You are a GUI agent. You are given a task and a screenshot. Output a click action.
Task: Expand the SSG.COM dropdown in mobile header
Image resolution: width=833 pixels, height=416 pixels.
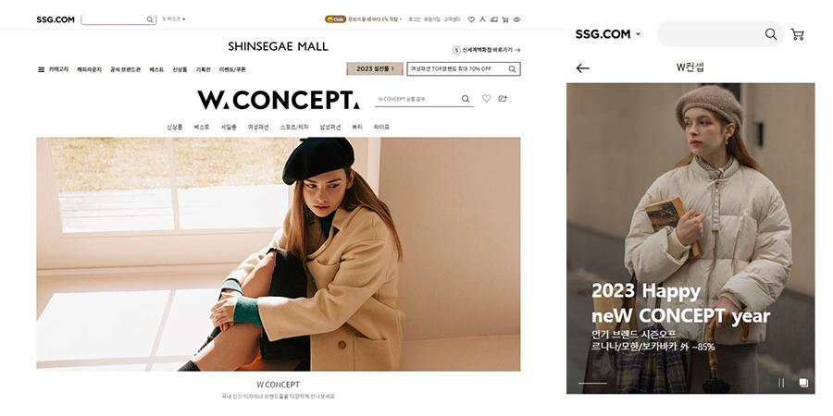pos(638,34)
